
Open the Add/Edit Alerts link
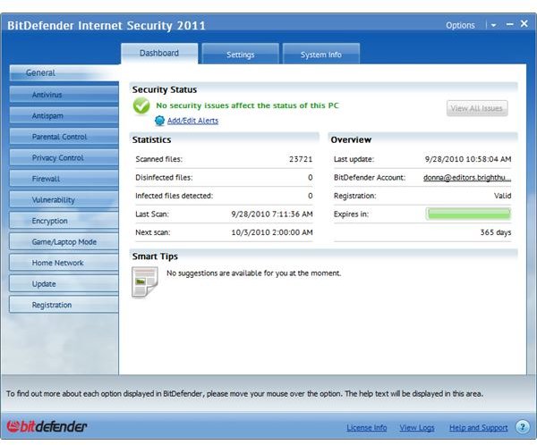(192, 121)
